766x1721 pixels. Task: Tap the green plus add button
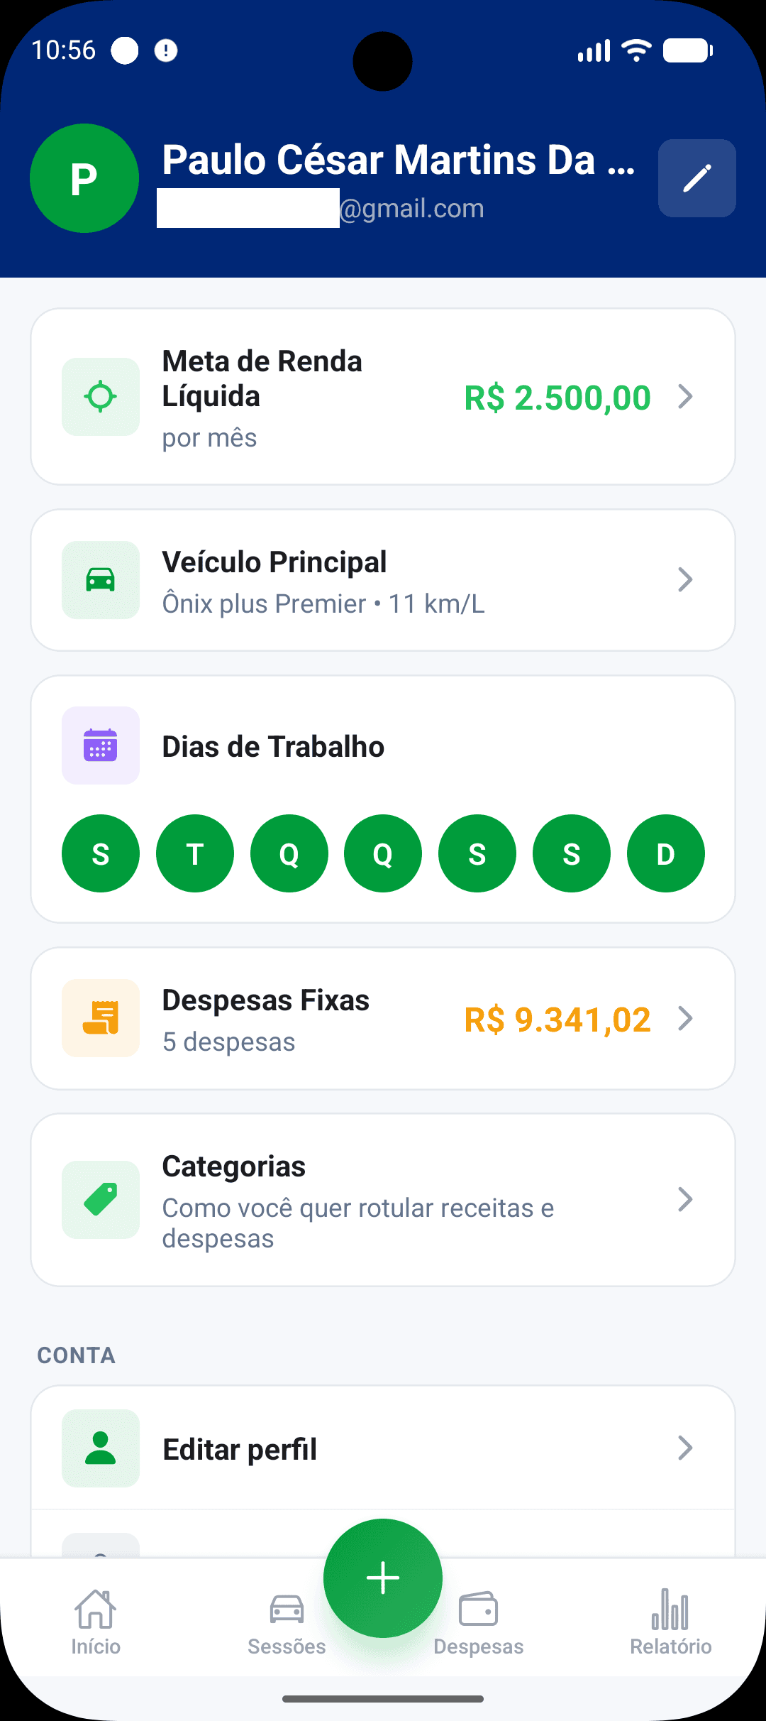(x=383, y=1578)
